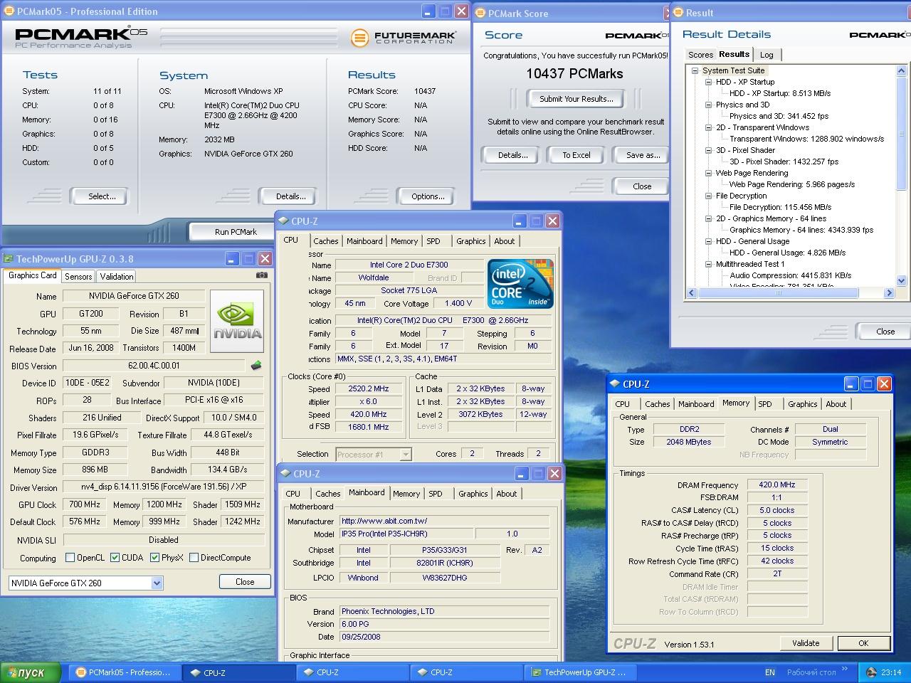Screen dimensions: 911x683
Task: Click the OK button in CPU-Z Memory window
Action: click(x=863, y=643)
